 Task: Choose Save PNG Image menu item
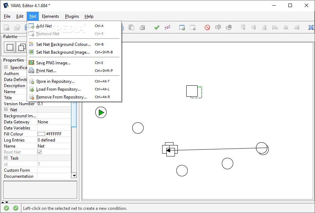74,63
